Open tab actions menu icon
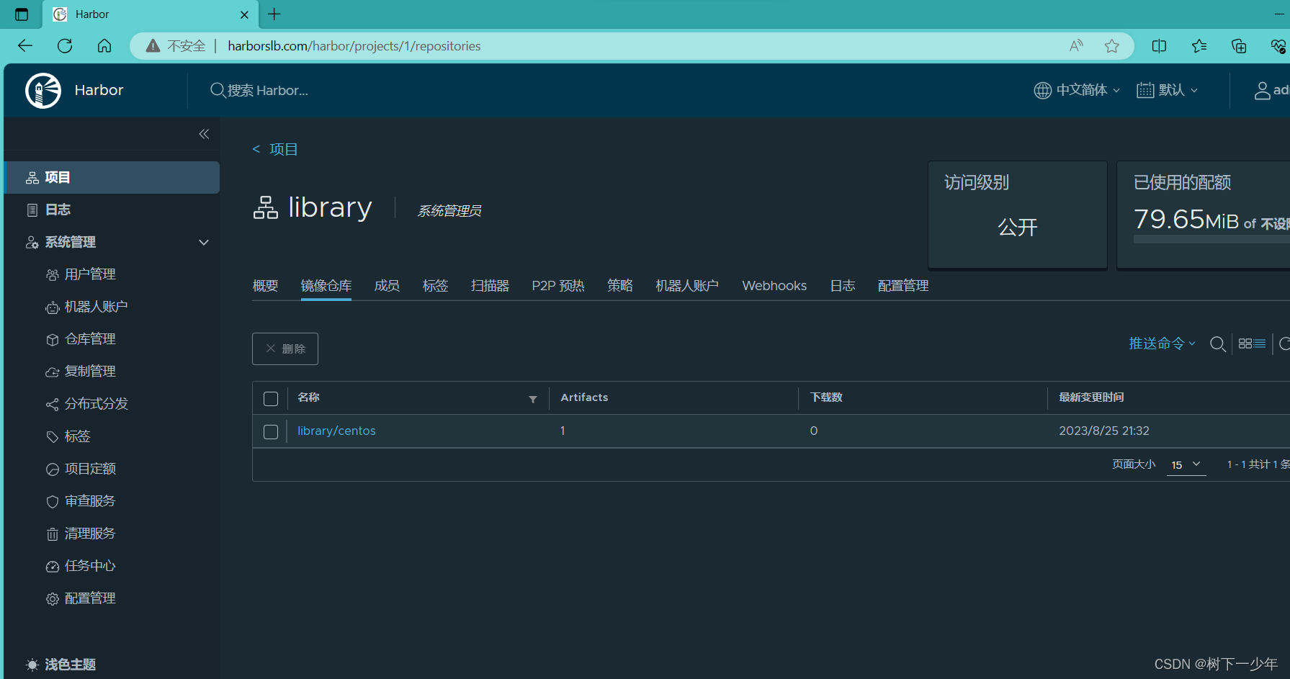The image size is (1290, 679). click(22, 14)
